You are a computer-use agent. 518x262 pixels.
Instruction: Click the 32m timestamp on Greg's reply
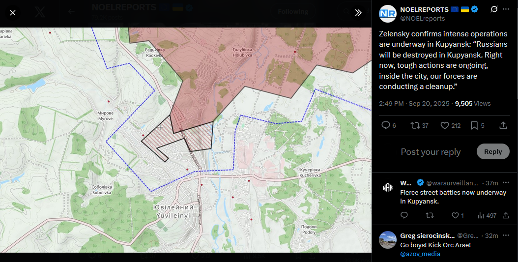[x=491, y=235]
